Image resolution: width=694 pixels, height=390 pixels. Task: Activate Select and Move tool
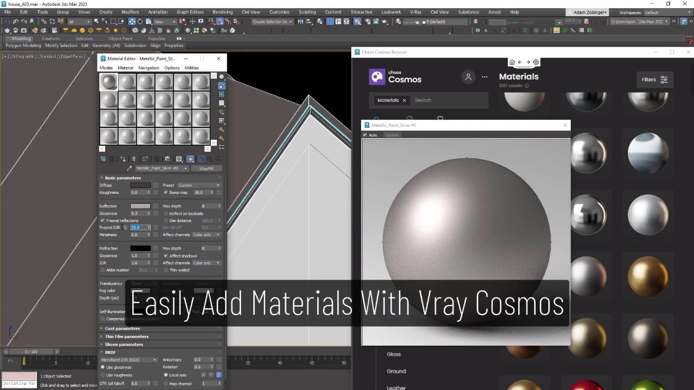pyautogui.click(x=132, y=22)
